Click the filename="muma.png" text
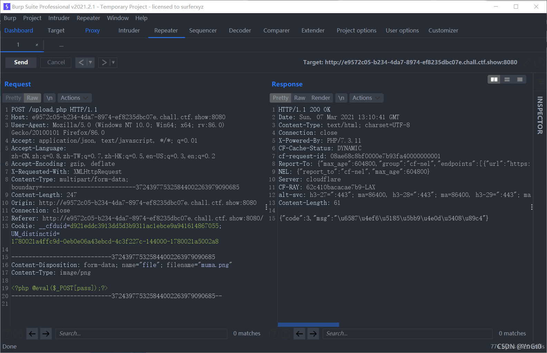This screenshot has height=353, width=547. [199, 265]
